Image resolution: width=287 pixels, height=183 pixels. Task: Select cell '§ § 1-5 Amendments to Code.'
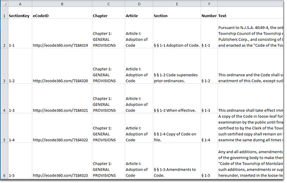click(x=177, y=161)
